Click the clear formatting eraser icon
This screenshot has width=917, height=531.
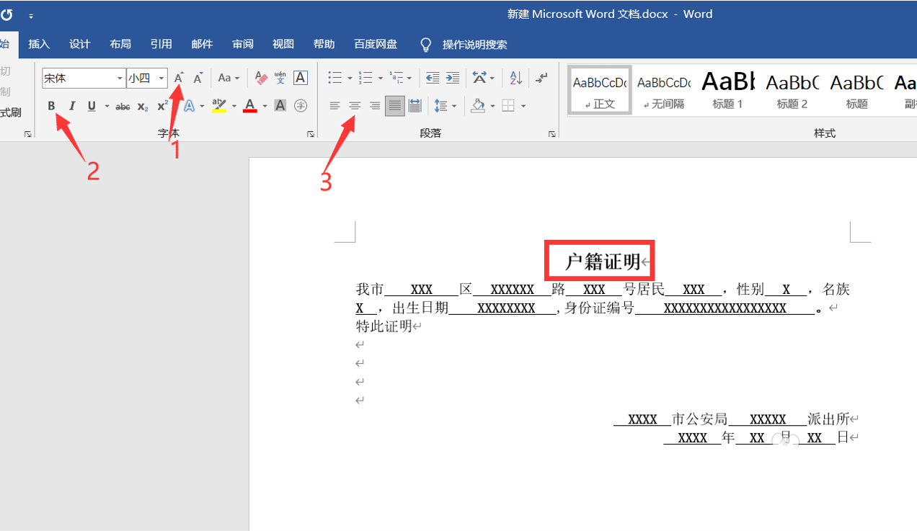point(261,78)
